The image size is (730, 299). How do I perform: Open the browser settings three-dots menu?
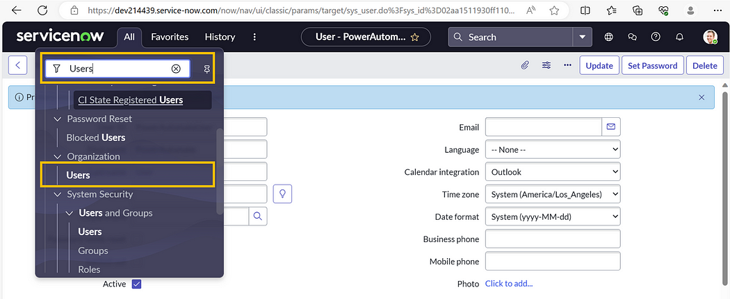[x=717, y=10]
